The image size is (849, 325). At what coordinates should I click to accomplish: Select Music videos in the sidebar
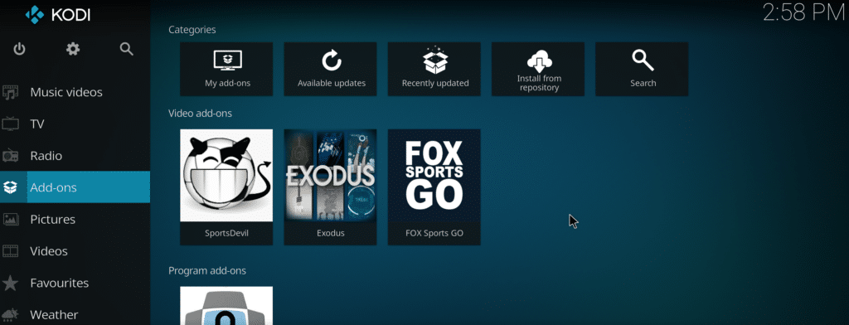(x=75, y=92)
